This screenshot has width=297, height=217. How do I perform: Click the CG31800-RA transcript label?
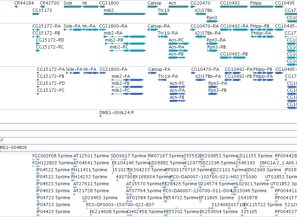[x=113, y=26]
